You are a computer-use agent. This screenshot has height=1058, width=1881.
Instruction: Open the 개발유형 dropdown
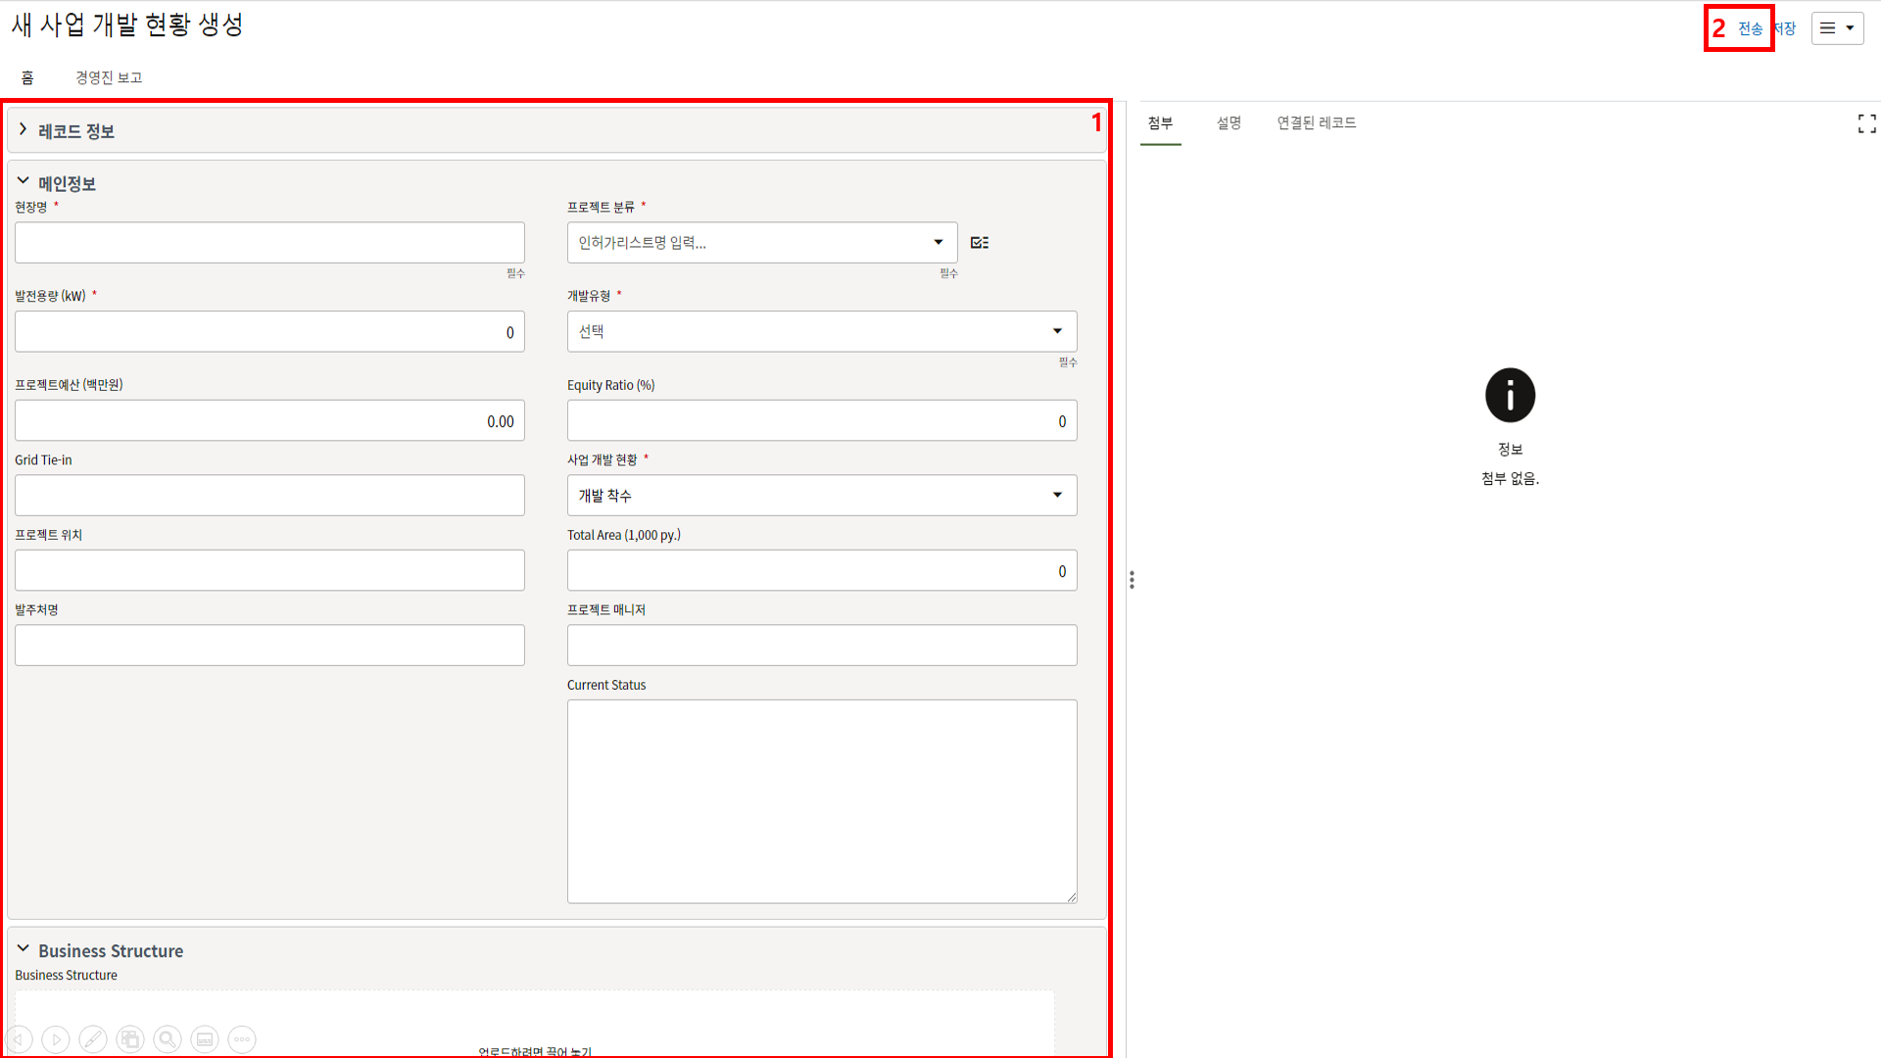[x=821, y=332]
